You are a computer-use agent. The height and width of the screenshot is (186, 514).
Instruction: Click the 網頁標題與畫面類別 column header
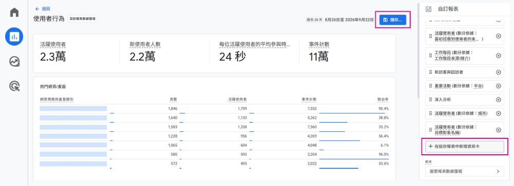point(57,99)
